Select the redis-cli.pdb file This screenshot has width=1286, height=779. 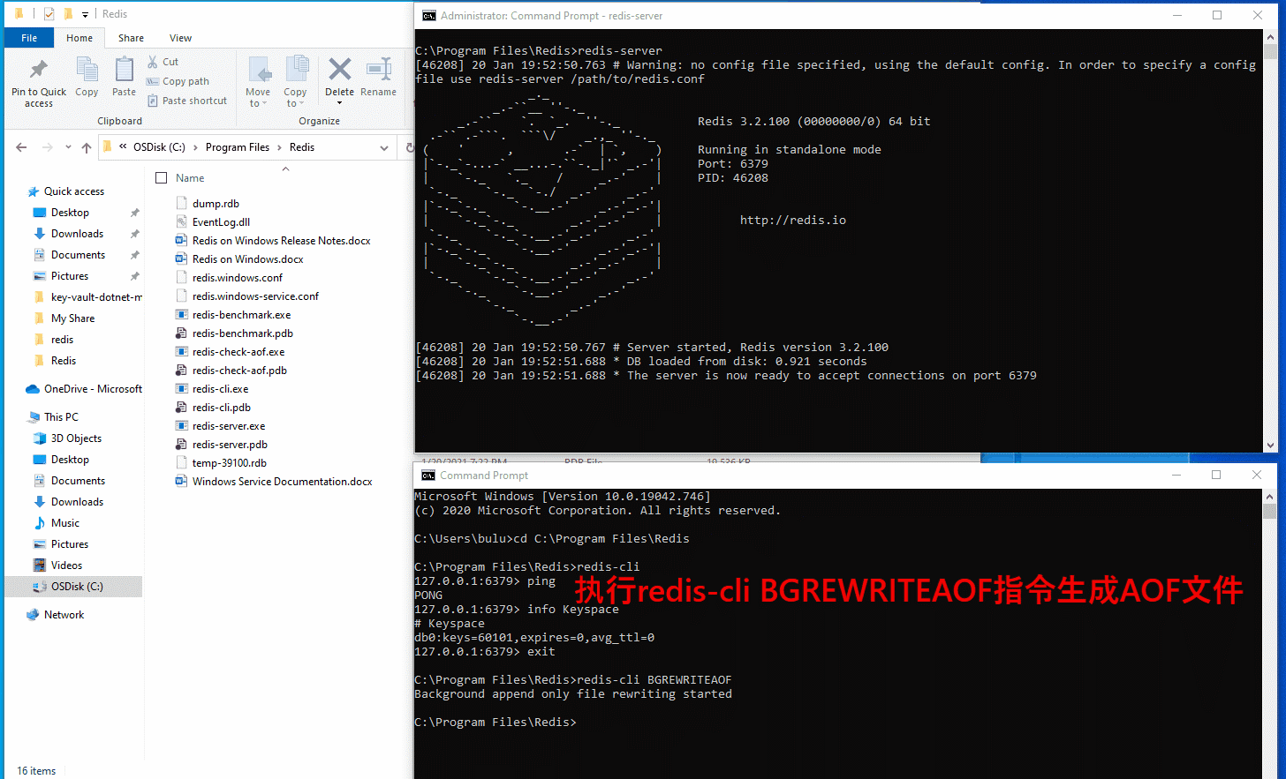(221, 408)
